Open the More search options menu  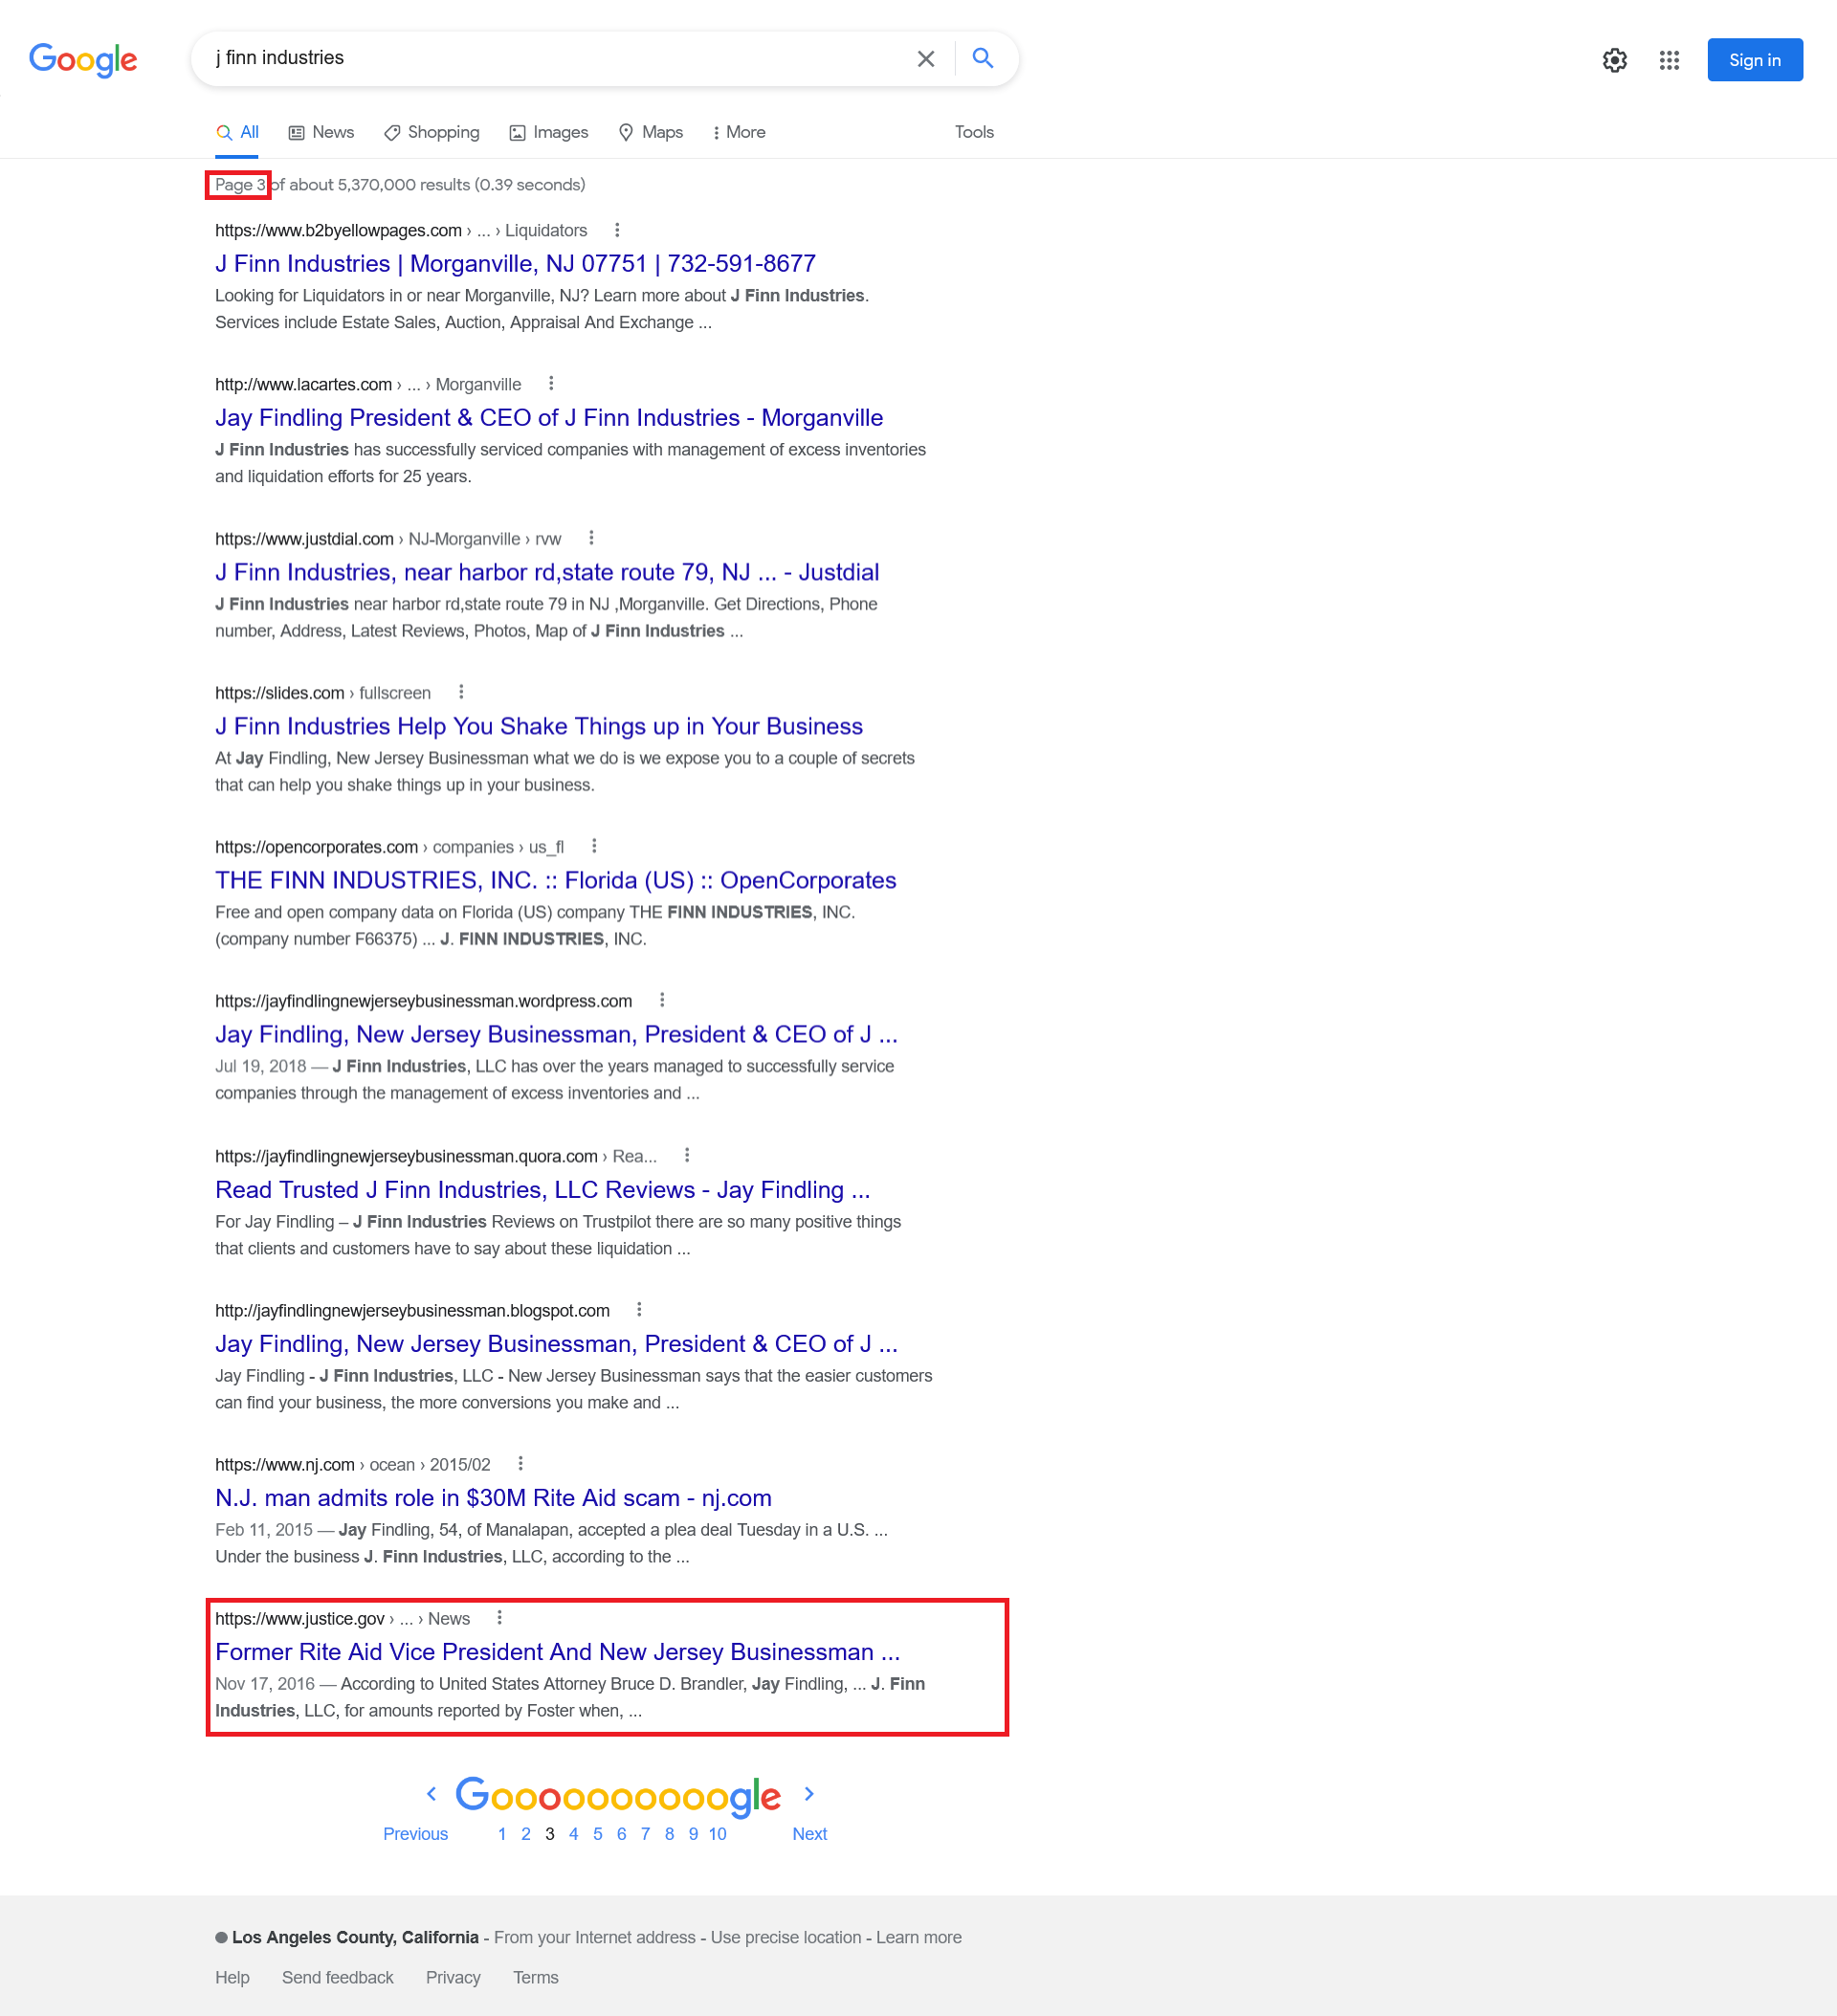(x=739, y=132)
